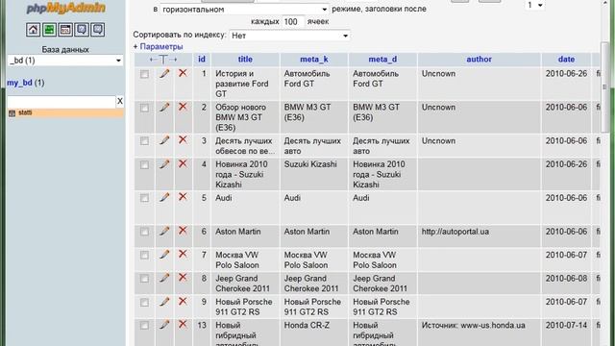Open the database selector dropdown _bd (1)

pos(65,61)
